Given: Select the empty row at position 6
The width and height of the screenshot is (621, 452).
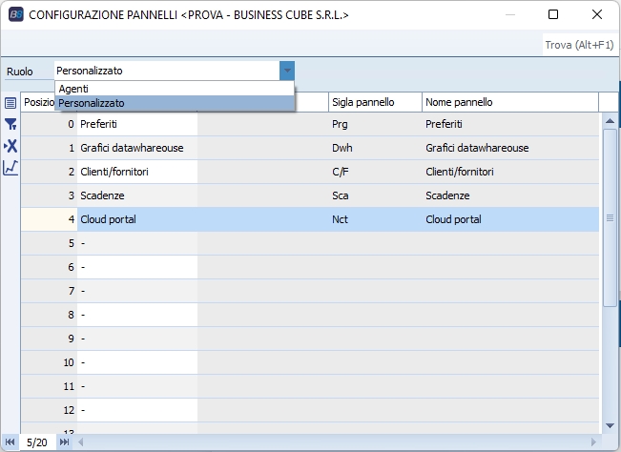Looking at the screenshot, I should (x=310, y=267).
